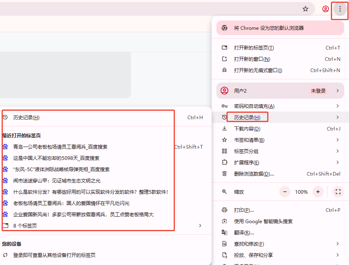
Task: Click the zoom in plus button
Action: pyautogui.click(x=318, y=192)
